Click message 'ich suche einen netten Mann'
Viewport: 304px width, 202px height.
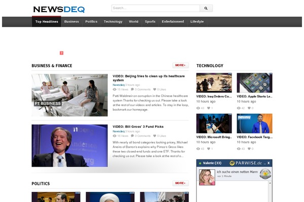[237, 172]
